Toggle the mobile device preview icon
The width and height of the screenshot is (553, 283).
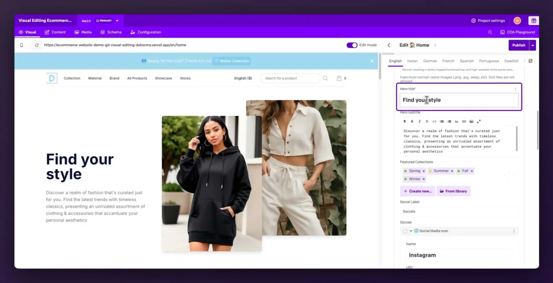(21, 45)
